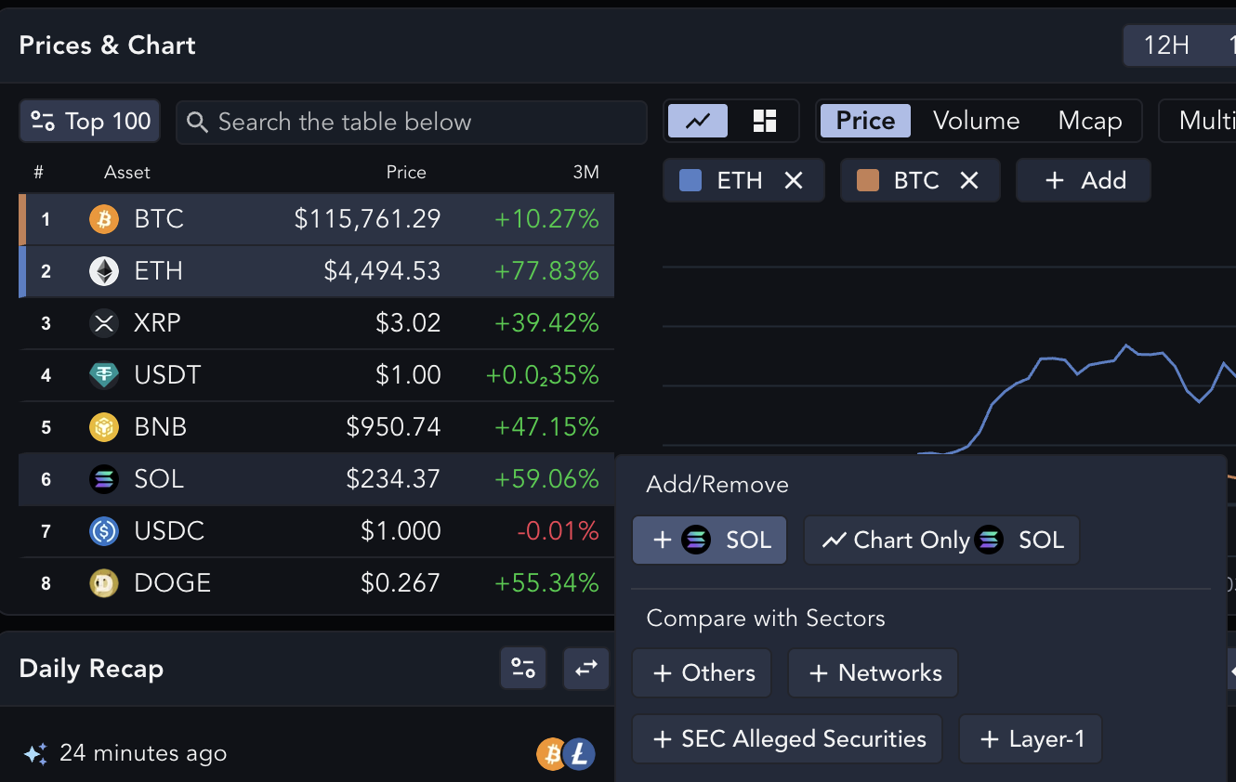
Task: Click the plus icon in Add button
Action: [1054, 180]
